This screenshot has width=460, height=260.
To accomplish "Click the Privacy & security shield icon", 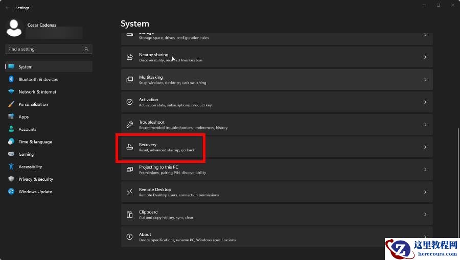I will pyautogui.click(x=11, y=179).
